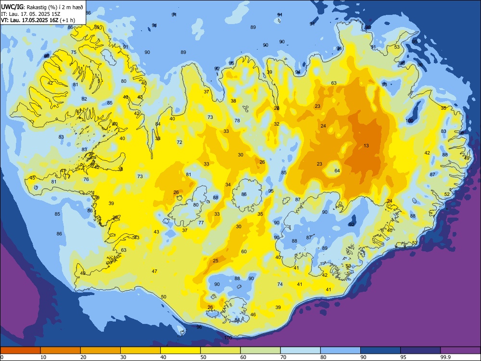The image size is (481, 361).
Task: Click the humidity value '32' on the map
Action: pyautogui.click(x=277, y=124)
